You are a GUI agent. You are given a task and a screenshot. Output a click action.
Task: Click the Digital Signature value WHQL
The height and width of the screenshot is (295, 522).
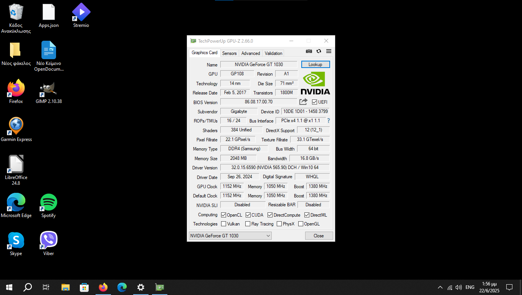point(312,177)
